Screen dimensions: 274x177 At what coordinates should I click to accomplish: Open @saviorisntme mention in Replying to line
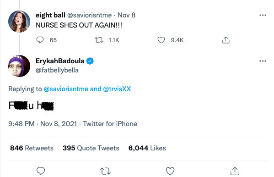click(x=66, y=89)
